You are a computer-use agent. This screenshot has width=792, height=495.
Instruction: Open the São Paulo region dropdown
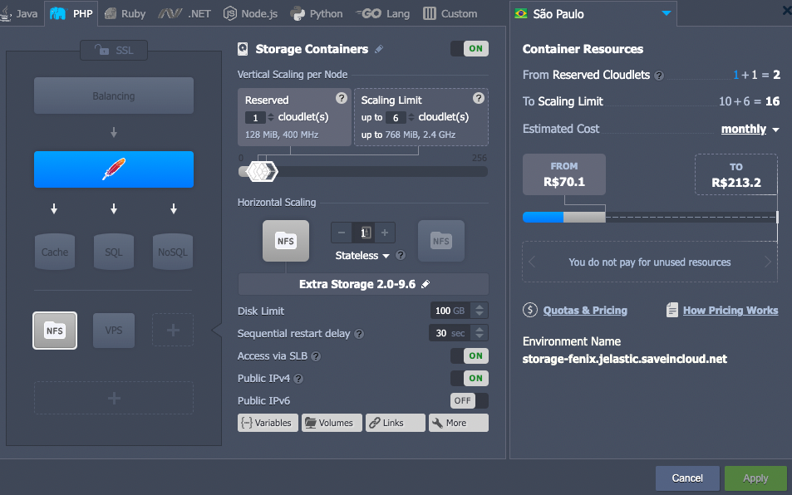tap(666, 13)
